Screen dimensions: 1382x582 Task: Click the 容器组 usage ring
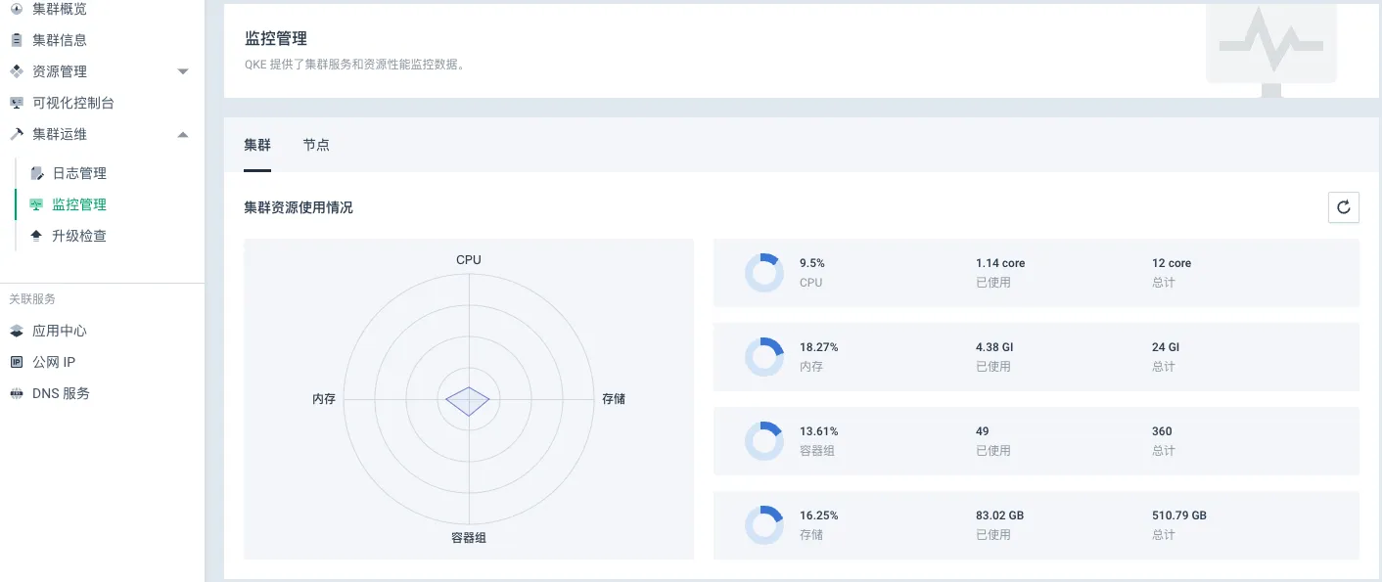[x=764, y=440]
